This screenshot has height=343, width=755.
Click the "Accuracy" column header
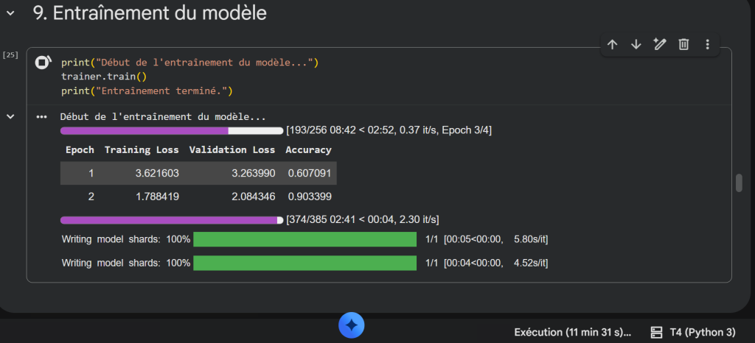pyautogui.click(x=308, y=150)
